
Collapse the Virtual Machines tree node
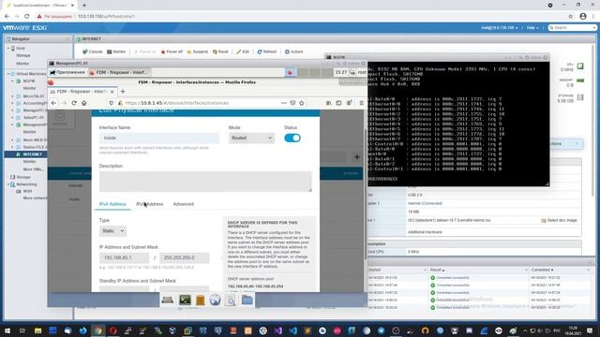pyautogui.click(x=8, y=74)
